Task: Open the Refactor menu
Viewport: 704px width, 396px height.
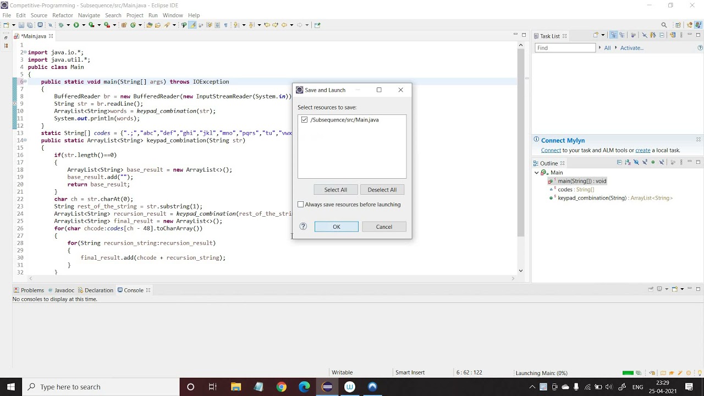Action: (62, 15)
